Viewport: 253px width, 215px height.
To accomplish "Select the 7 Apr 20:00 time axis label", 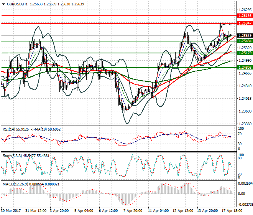I will [x=133, y=211].
